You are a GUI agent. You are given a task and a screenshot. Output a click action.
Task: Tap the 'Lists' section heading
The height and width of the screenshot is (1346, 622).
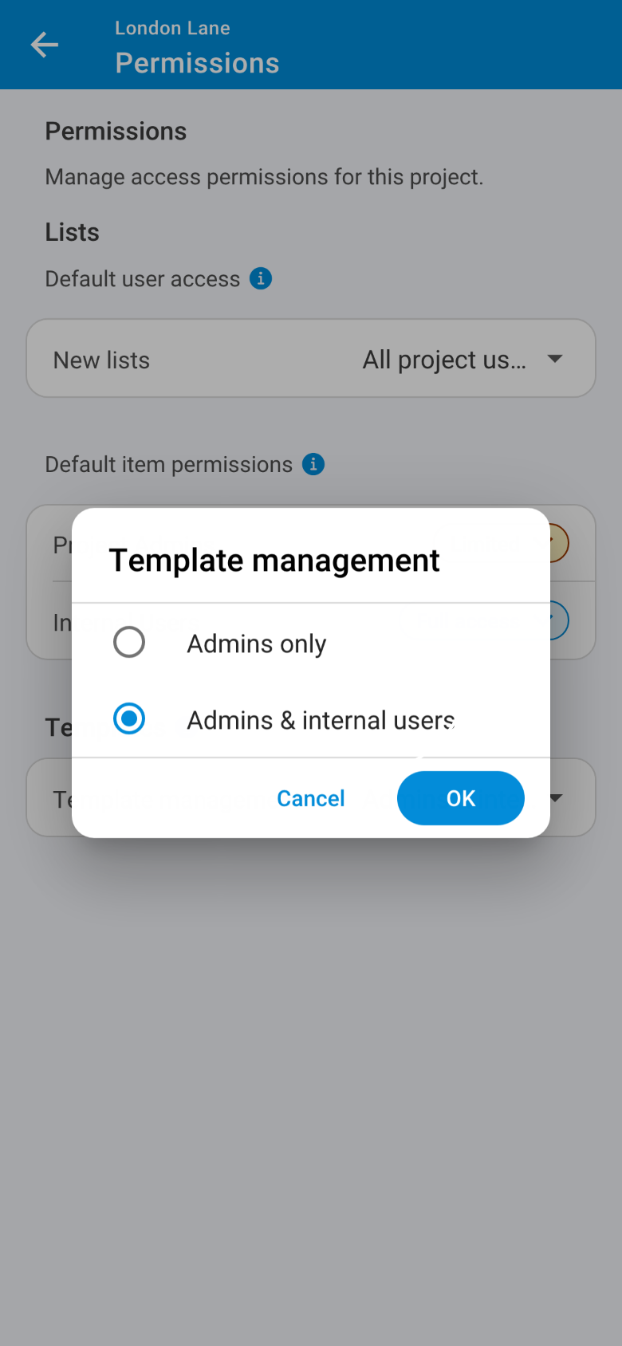click(72, 232)
